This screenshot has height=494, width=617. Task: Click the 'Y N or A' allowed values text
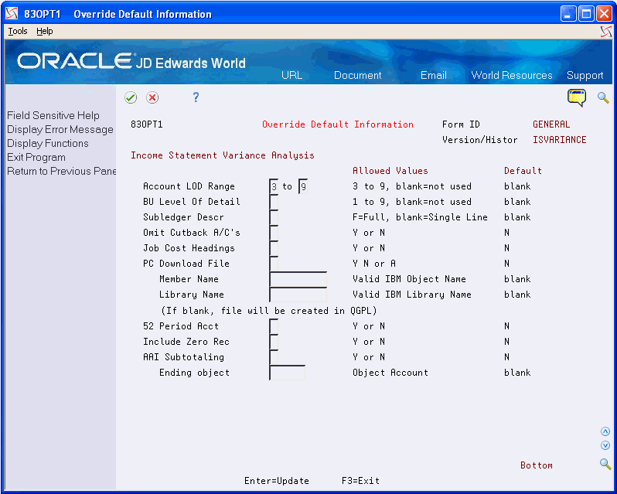[373, 264]
